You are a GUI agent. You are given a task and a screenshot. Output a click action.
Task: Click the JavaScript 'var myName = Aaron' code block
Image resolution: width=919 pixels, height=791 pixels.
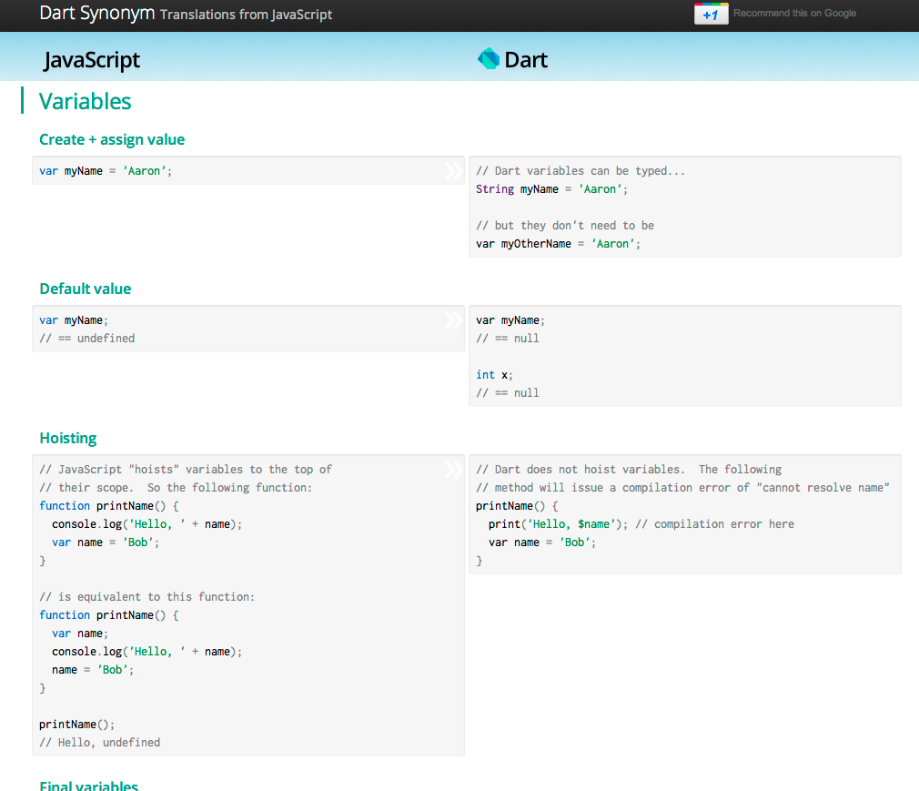click(x=106, y=171)
